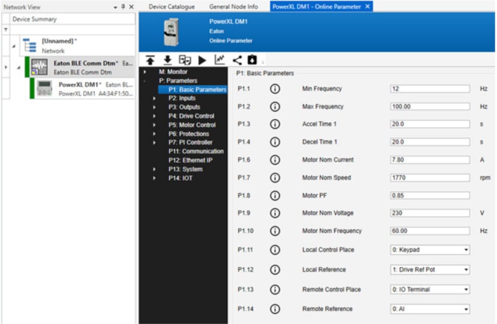The height and width of the screenshot is (324, 497).
Task: Show info for P1.3 Accel Time 1
Action: pyautogui.click(x=275, y=124)
